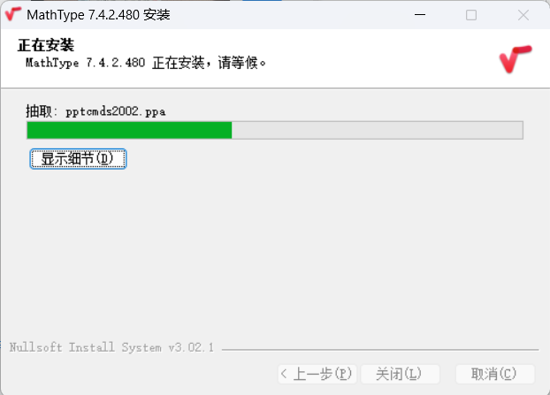Minimize the MathType installer window
Screen dimensions: 550x395
coord(419,15)
